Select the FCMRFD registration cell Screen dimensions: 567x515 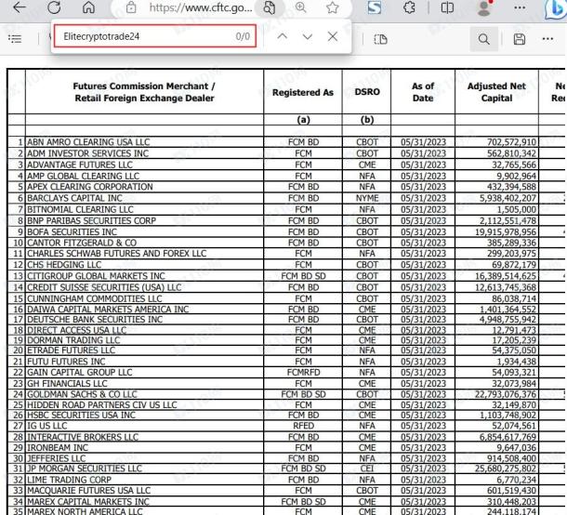pyautogui.click(x=303, y=373)
